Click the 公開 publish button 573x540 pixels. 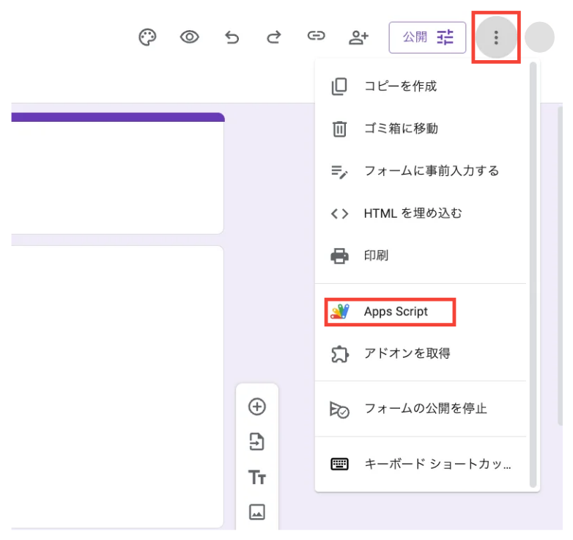427,37
